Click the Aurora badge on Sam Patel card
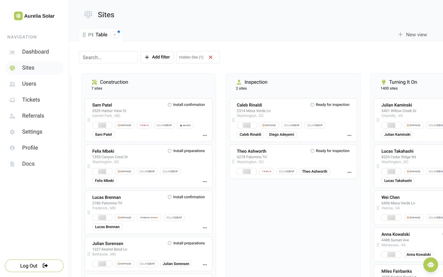Viewport: 443px width, 277px height. click(185, 125)
